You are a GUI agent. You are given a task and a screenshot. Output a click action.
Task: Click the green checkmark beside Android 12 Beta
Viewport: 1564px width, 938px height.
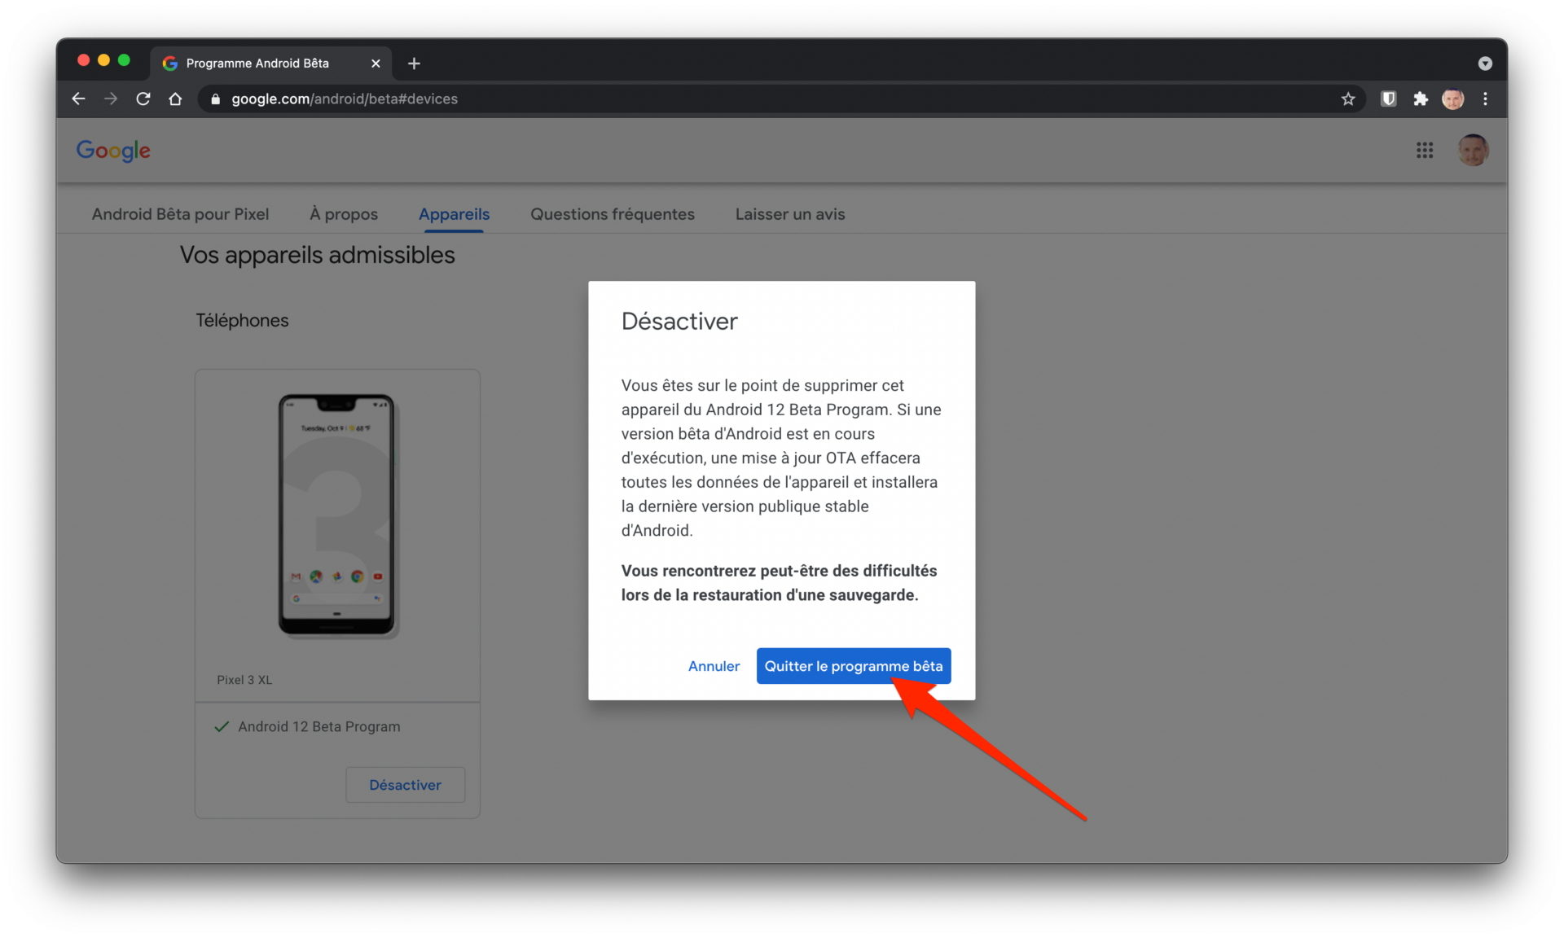(221, 726)
